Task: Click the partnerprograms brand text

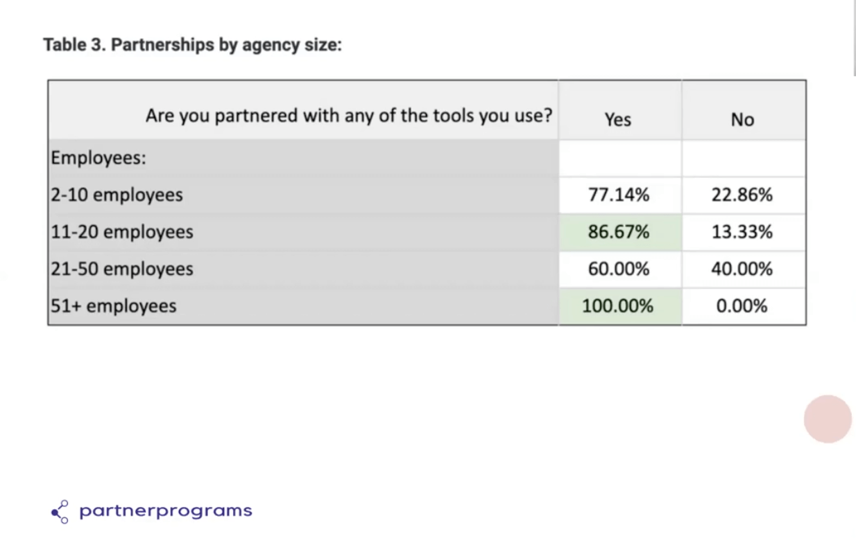Action: pyautogui.click(x=166, y=511)
